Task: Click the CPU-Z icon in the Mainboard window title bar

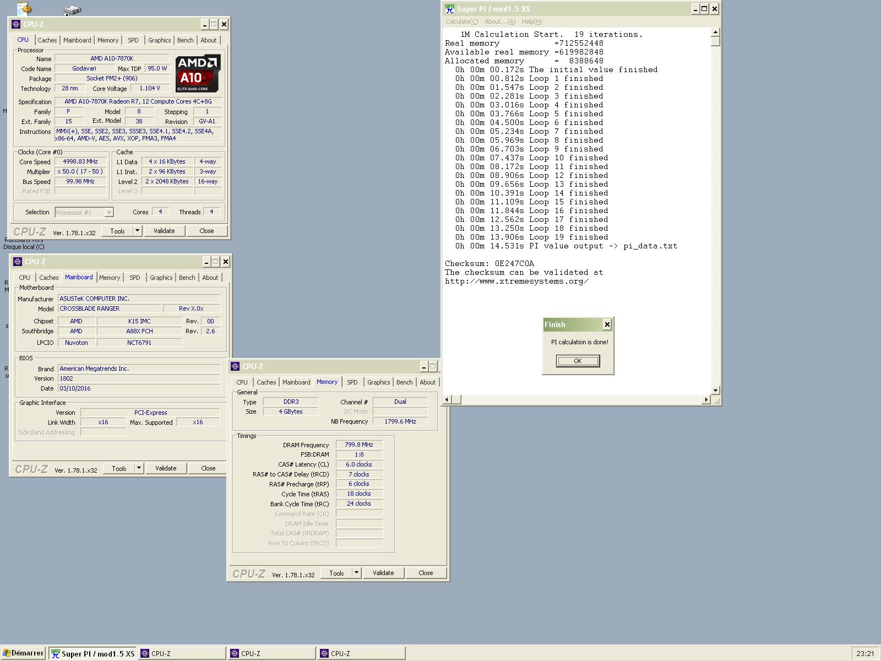Action: [18, 262]
